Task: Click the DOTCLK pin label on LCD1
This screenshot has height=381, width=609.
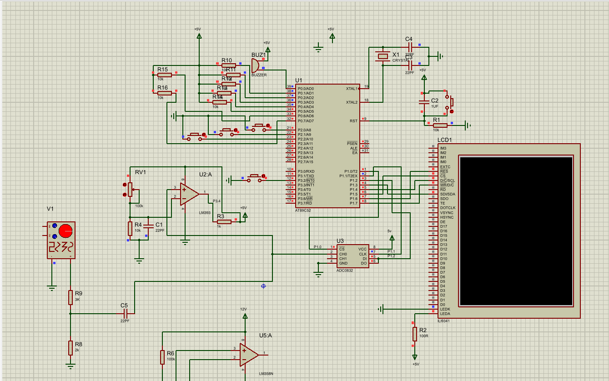Action: click(x=448, y=208)
